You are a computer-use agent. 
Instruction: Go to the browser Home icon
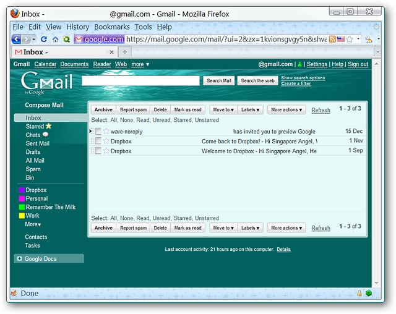55,39
